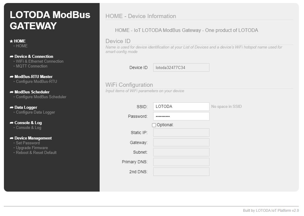The image size is (304, 216).
Task: Click the star icon beside HOME
Action: click(11, 41)
